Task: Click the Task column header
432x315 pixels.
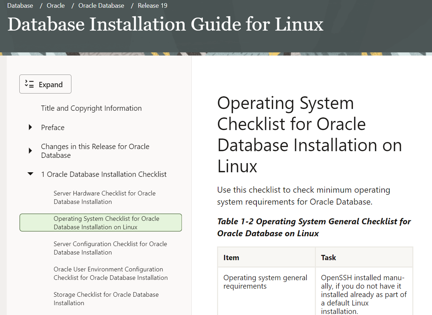Action: point(364,257)
